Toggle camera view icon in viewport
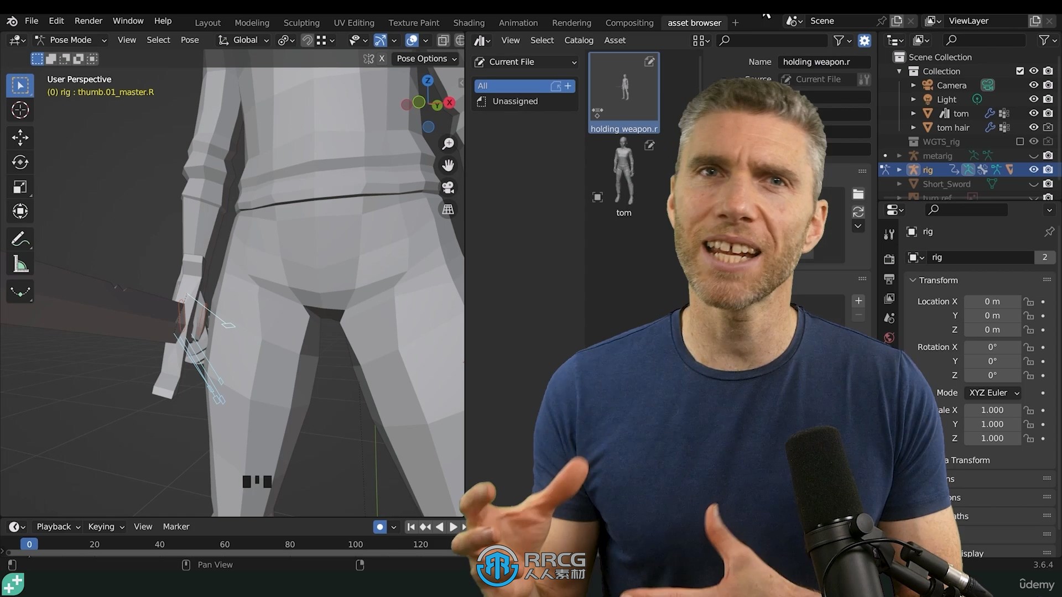The image size is (1062, 597). coord(448,187)
